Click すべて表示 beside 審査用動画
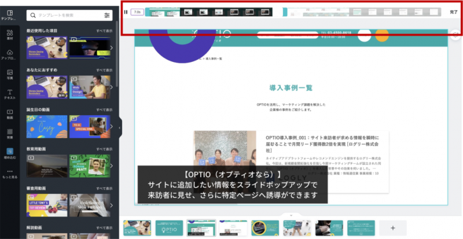The width and height of the screenshot is (463, 239). [x=104, y=189]
